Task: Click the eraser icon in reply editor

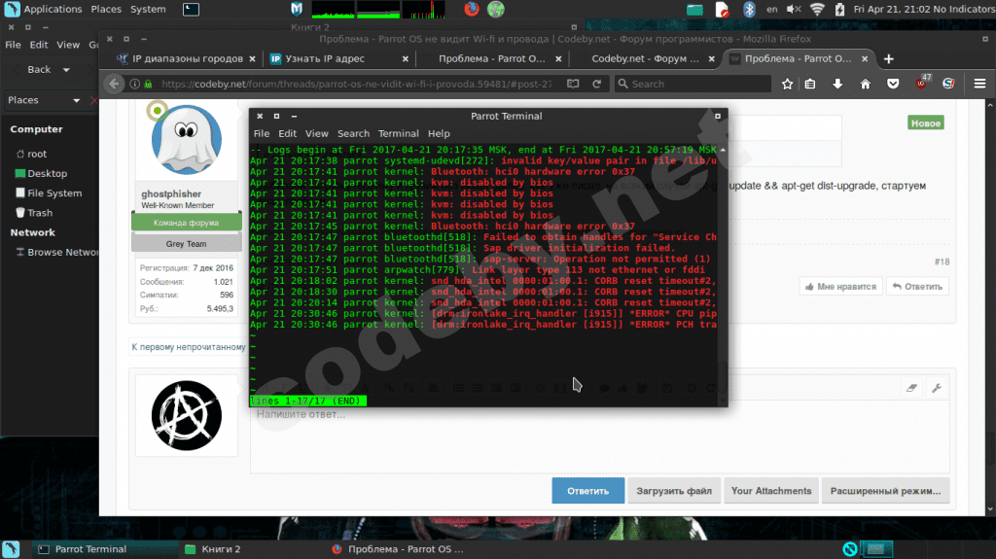Action: pyautogui.click(x=911, y=388)
